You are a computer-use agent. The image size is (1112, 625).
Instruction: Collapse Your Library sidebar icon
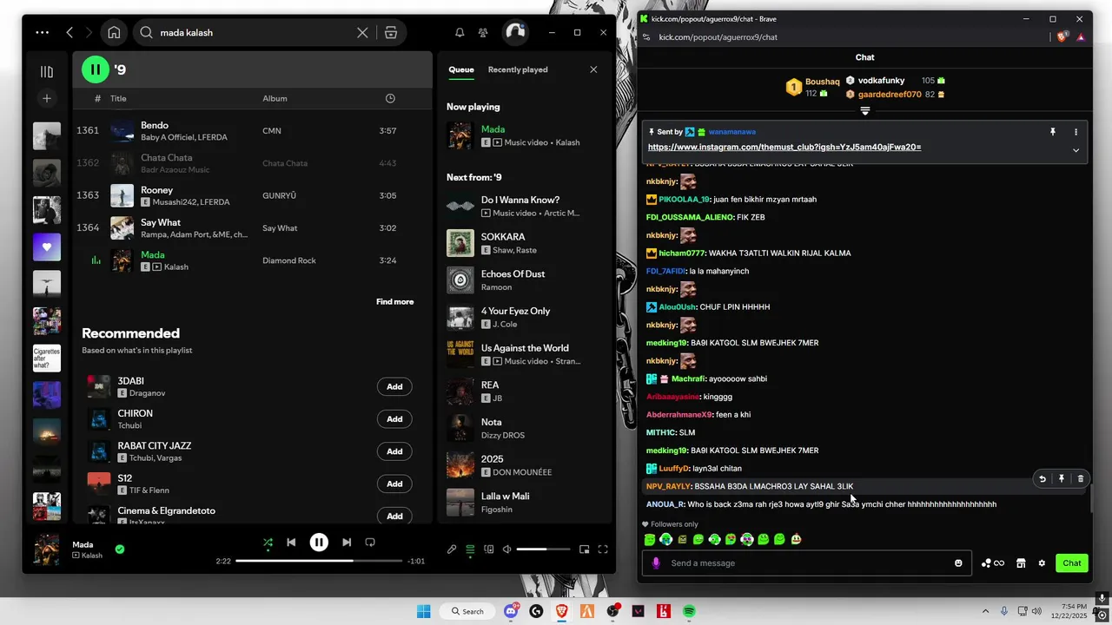(x=47, y=71)
